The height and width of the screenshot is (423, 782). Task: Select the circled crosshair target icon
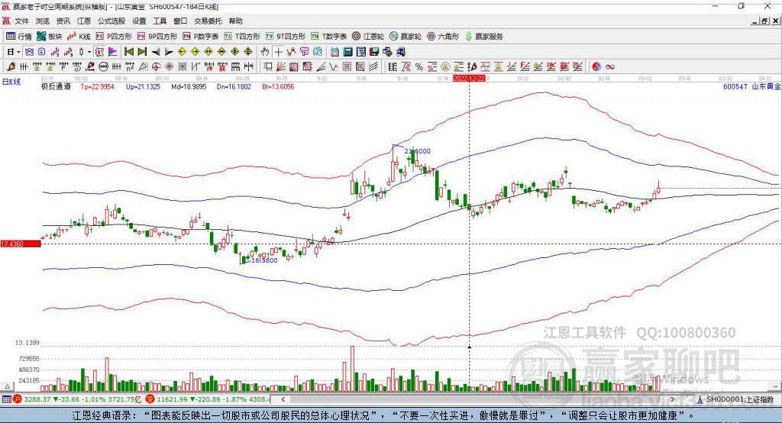156,67
